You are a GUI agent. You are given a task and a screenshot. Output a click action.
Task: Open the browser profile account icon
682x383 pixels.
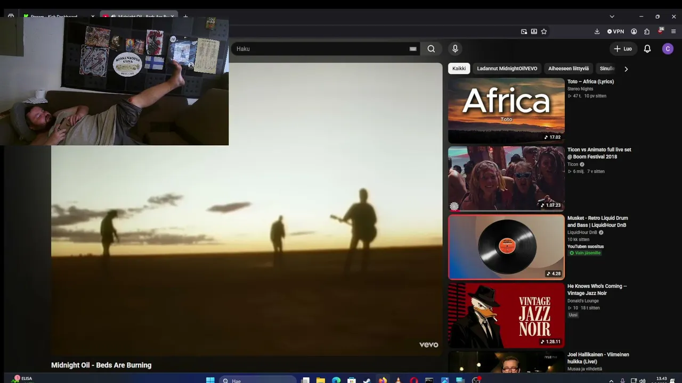coord(634,31)
